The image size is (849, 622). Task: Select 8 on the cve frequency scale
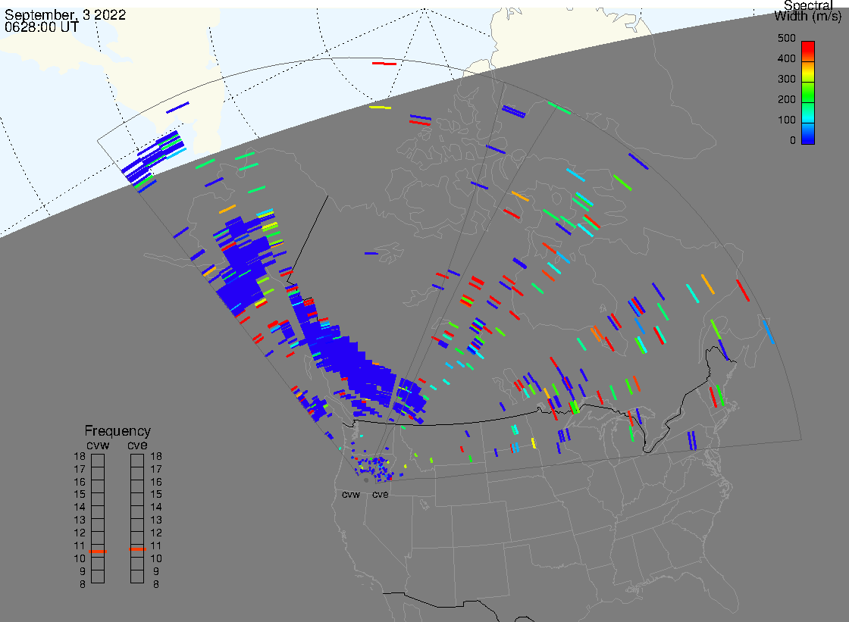coord(156,585)
